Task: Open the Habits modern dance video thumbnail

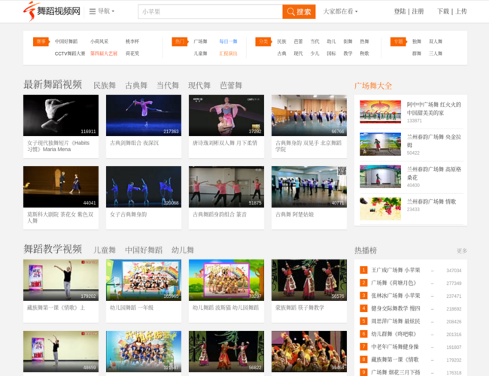Action: pyautogui.click(x=61, y=115)
